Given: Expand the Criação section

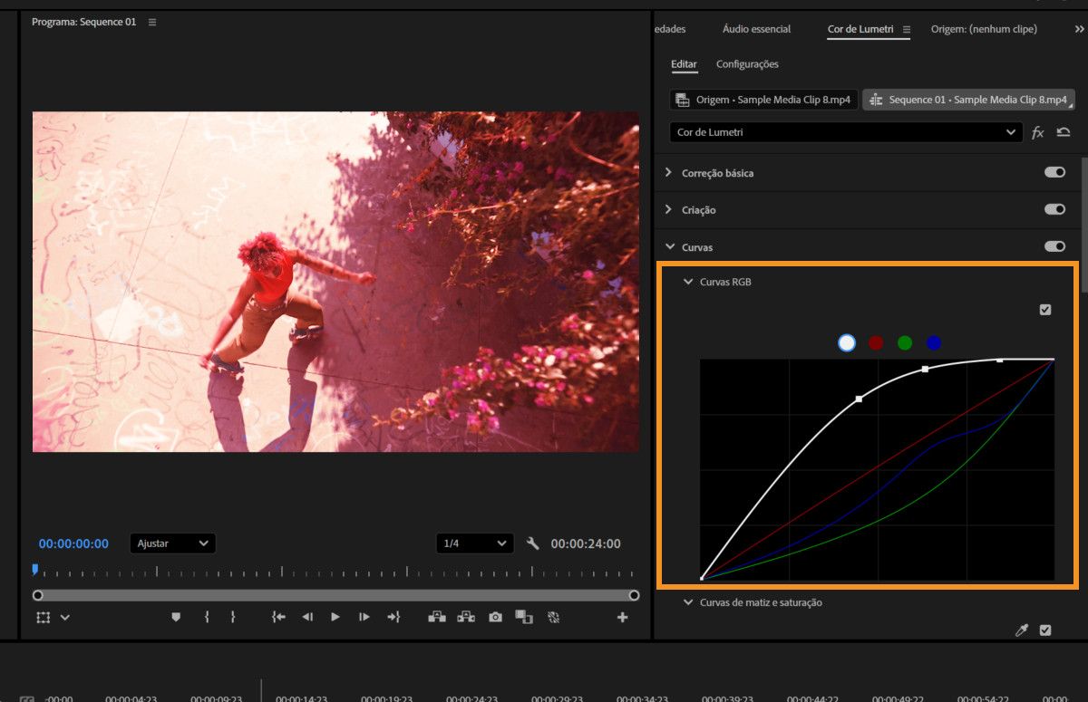Looking at the screenshot, I should (669, 209).
